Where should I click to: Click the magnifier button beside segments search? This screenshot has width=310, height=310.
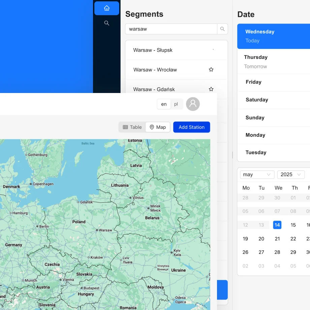pyautogui.click(x=222, y=29)
